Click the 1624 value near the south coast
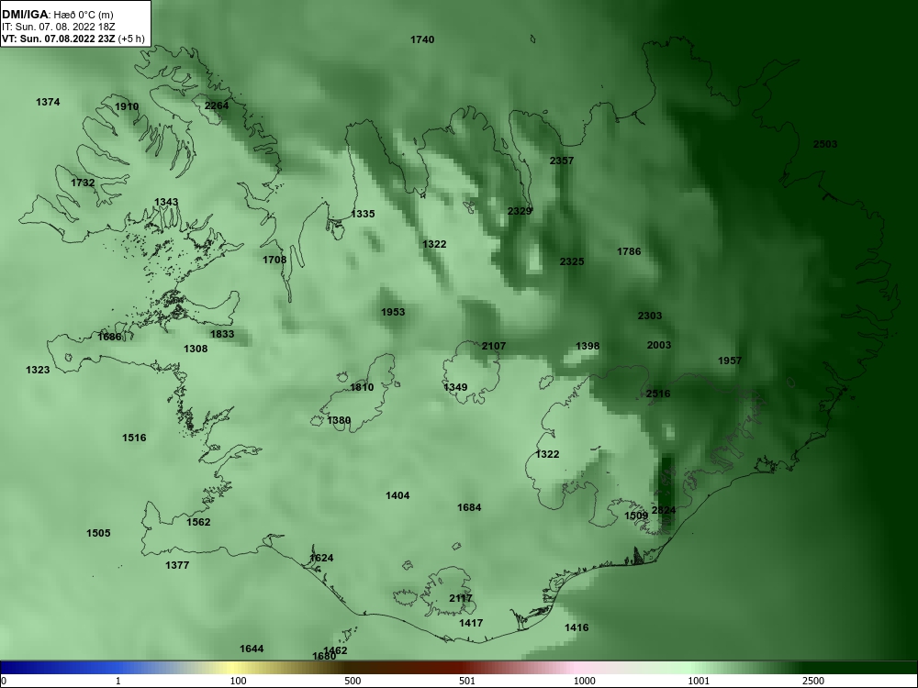The image size is (918, 688). (x=321, y=558)
